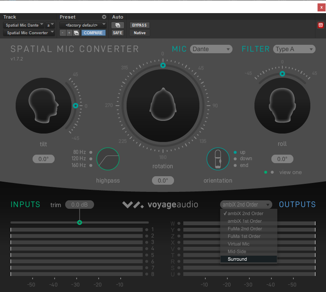Choose Mid-Side output format
Screen dimensions: 326x292
[x=249, y=251]
